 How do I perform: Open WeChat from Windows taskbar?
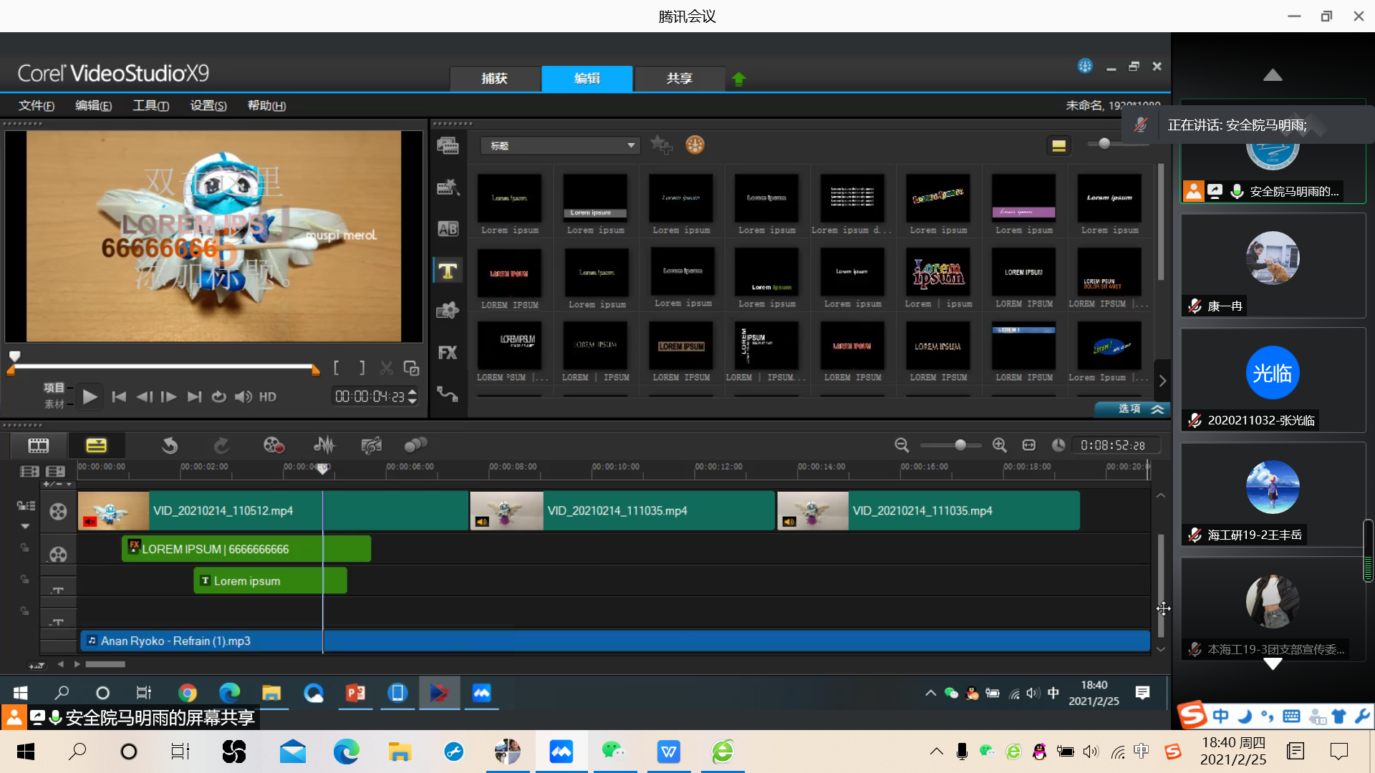click(x=613, y=752)
